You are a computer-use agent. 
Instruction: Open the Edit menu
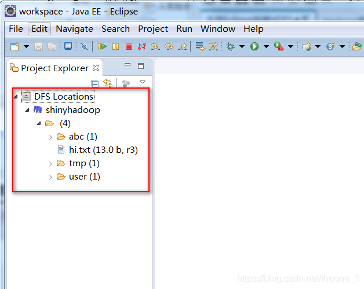pos(39,29)
